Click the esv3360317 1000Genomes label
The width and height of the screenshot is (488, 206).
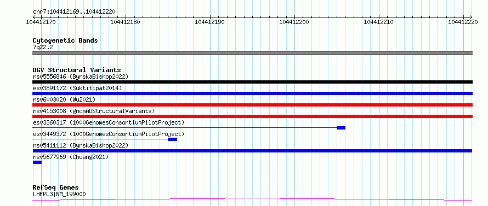pos(109,122)
